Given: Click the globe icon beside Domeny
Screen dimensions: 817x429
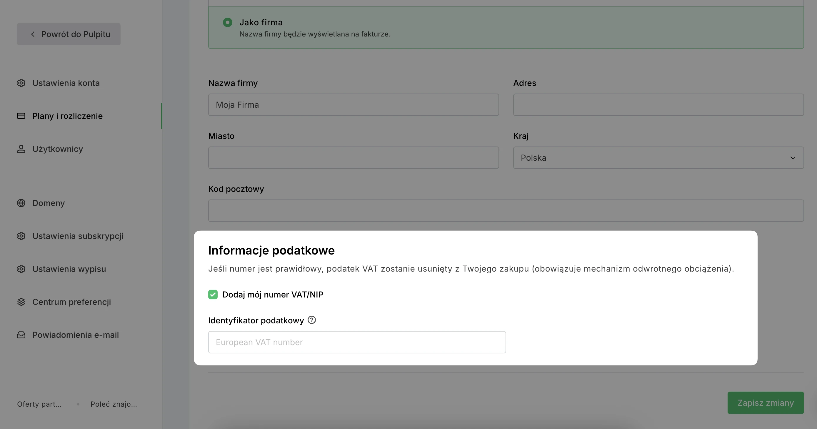Looking at the screenshot, I should pos(21,203).
